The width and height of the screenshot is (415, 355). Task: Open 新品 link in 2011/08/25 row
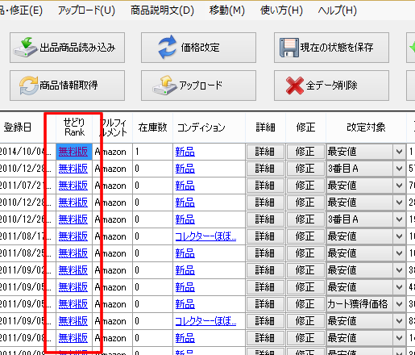[185, 253]
